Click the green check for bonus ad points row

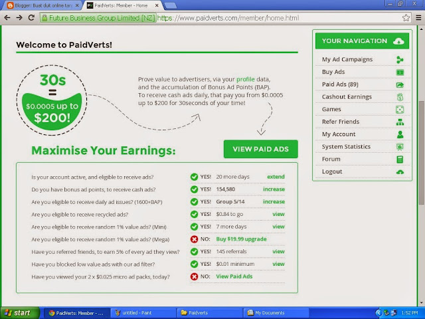(x=194, y=189)
